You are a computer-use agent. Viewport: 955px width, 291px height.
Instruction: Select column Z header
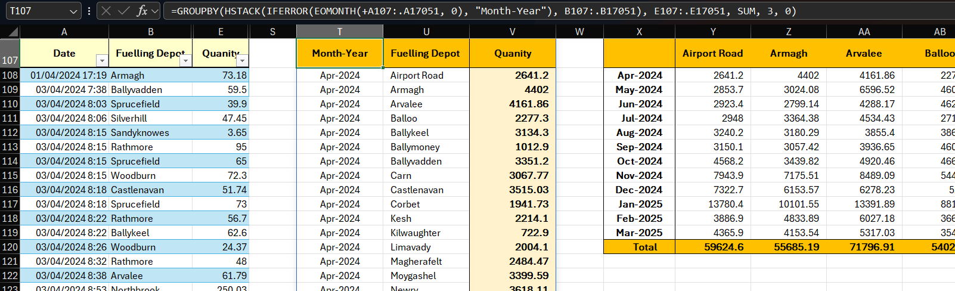[x=789, y=32]
